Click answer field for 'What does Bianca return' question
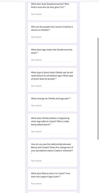Screen dimensions: 99x193 tap(52, 184)
